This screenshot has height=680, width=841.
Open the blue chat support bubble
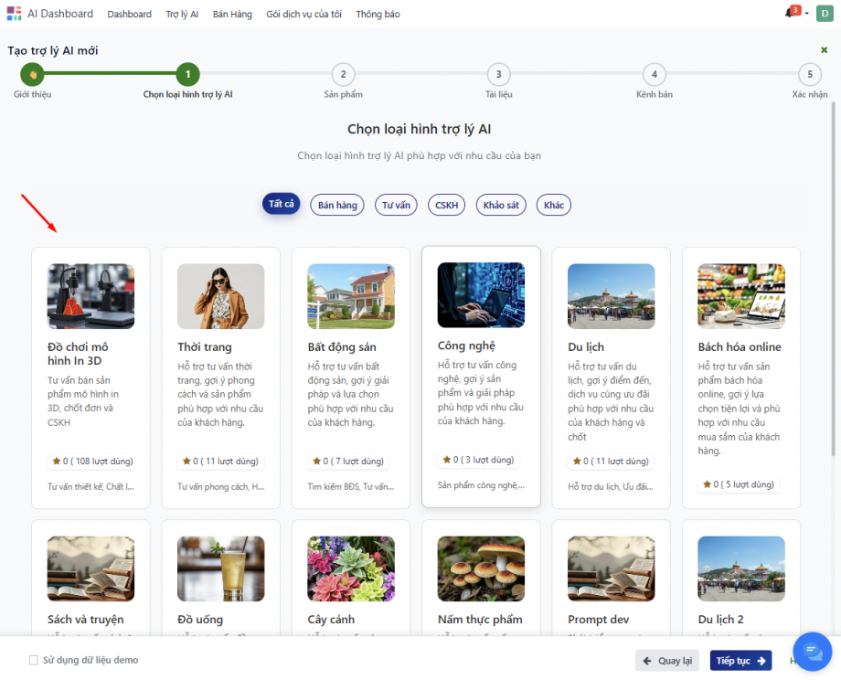coord(811,651)
